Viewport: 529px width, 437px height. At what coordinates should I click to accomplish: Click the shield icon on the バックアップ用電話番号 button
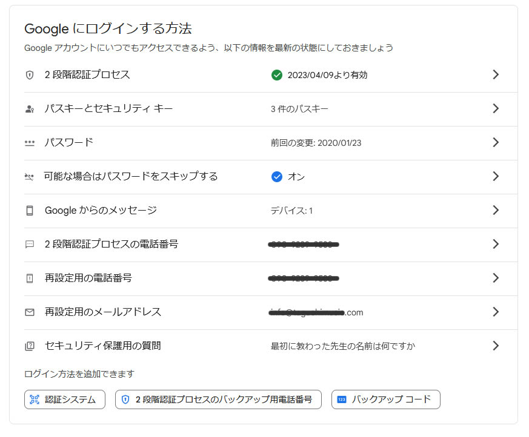point(125,399)
